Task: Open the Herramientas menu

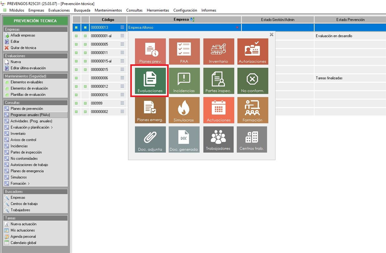Action: point(158,10)
